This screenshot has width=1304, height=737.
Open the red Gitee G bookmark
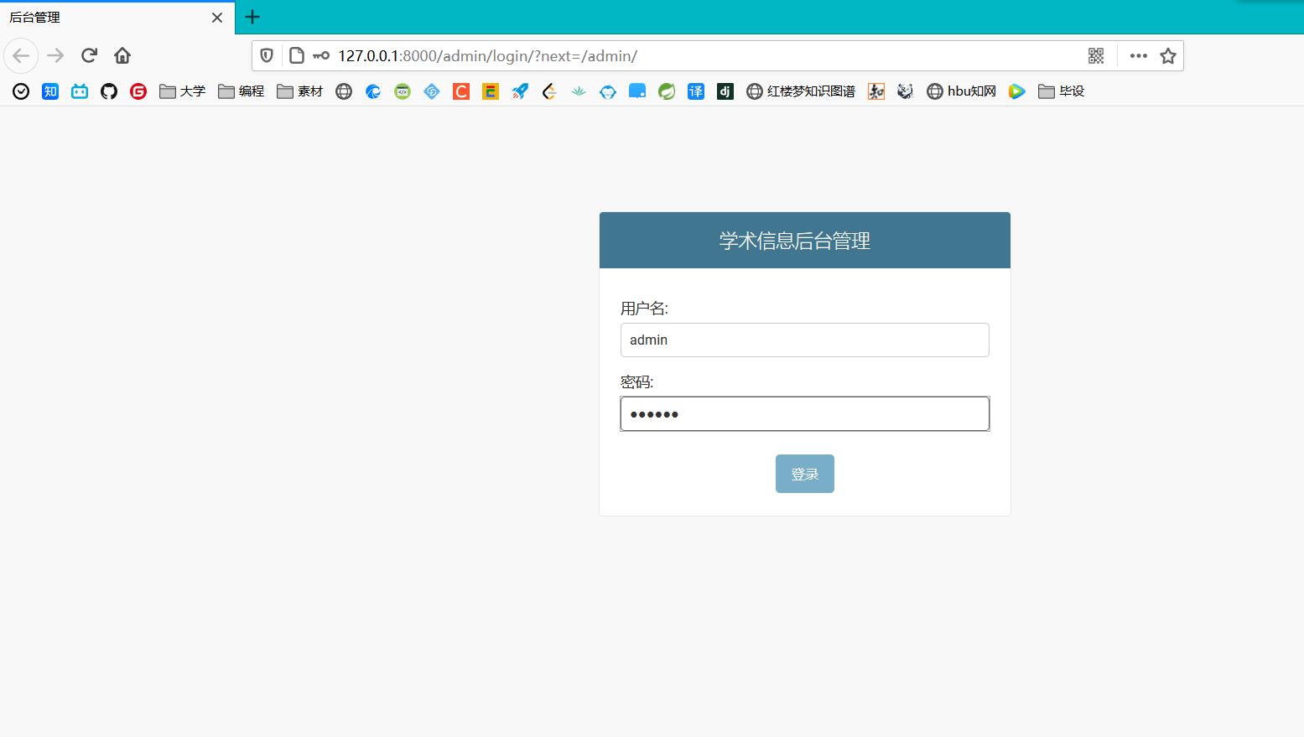point(138,91)
